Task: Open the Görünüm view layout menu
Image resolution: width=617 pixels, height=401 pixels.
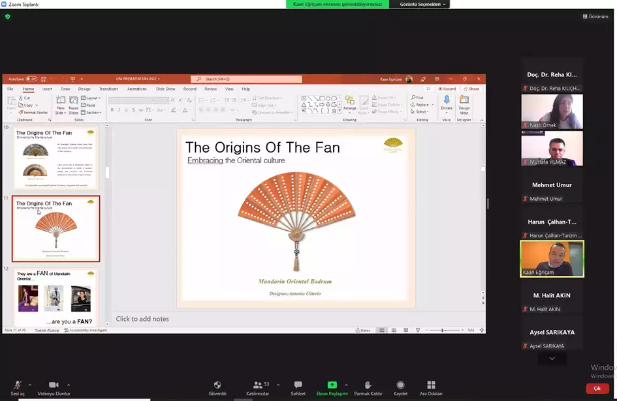Action: coord(595,16)
